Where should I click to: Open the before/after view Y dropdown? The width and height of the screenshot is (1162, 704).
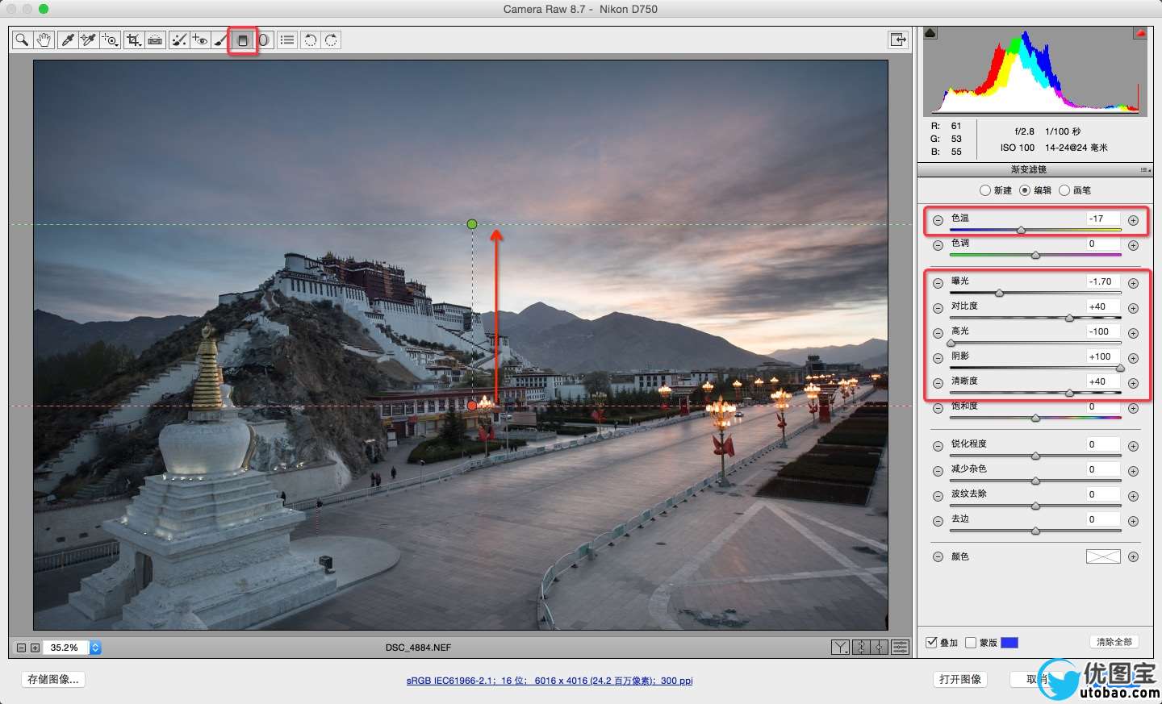tap(840, 647)
